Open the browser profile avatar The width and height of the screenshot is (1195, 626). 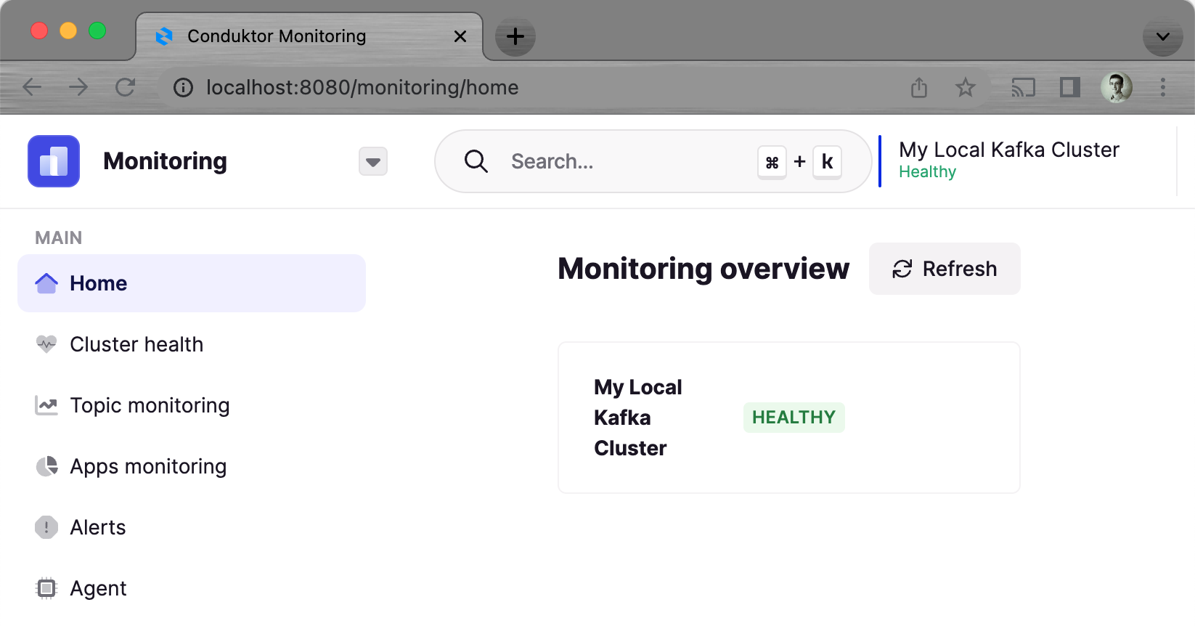tap(1117, 87)
